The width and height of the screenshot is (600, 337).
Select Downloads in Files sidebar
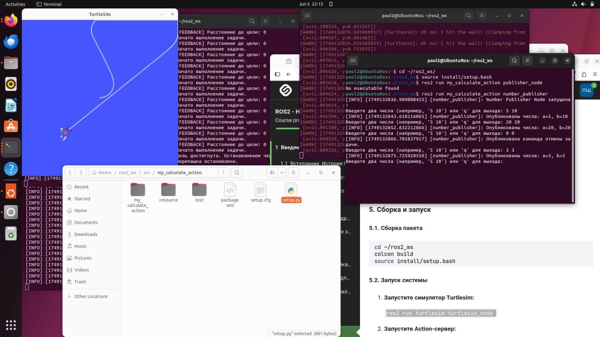point(92,234)
